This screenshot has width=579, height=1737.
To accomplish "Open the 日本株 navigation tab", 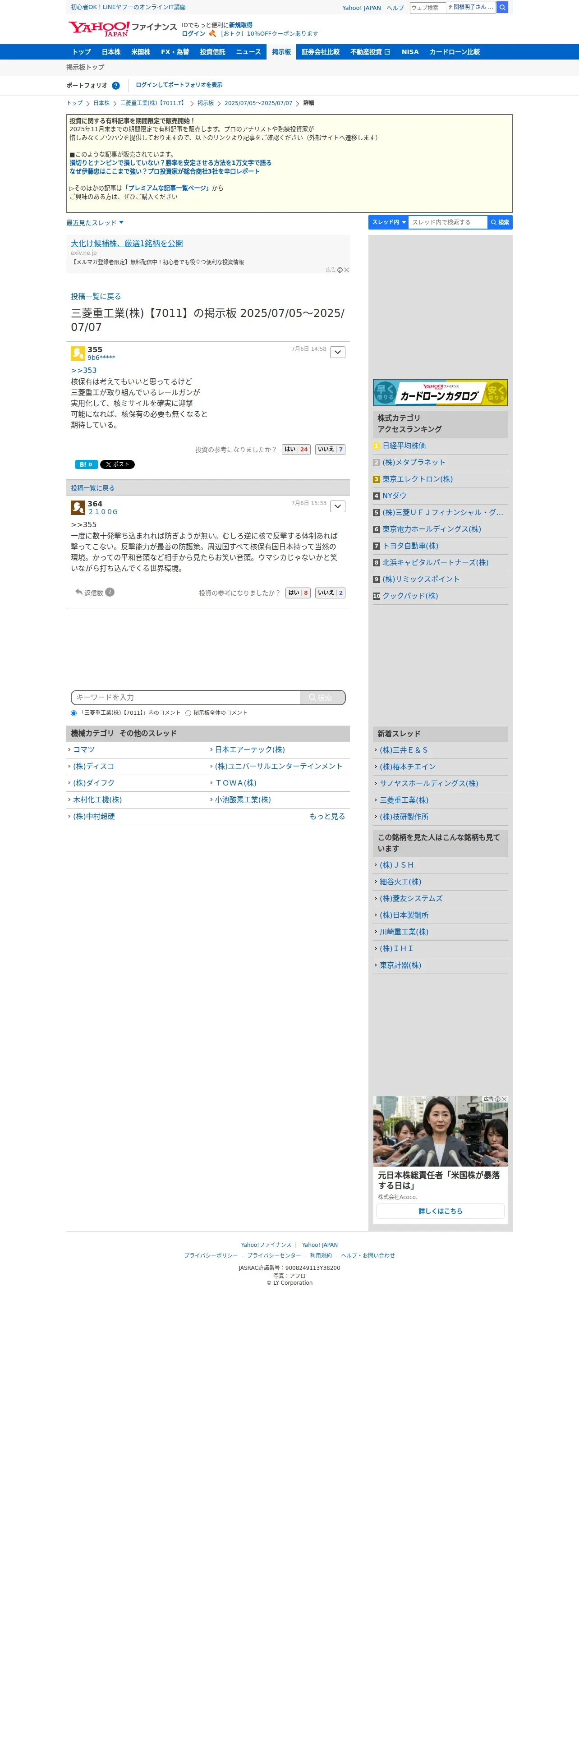I will 111,52.
